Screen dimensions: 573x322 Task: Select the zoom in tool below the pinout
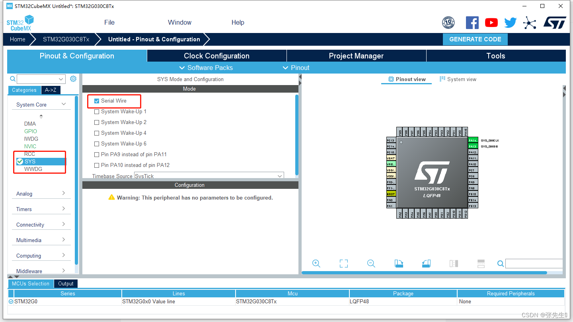[x=316, y=263]
